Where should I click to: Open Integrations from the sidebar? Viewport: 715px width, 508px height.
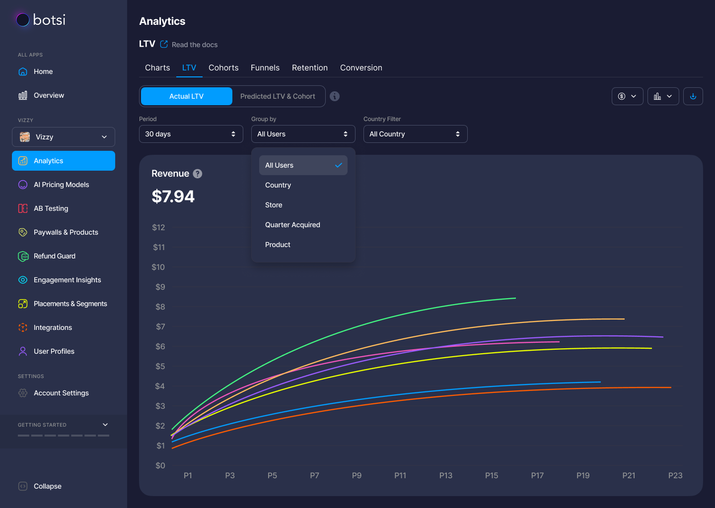[x=53, y=327]
